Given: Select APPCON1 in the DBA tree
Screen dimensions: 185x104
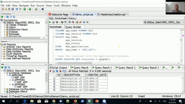Looking at the screenshot, I should coord(17,75).
